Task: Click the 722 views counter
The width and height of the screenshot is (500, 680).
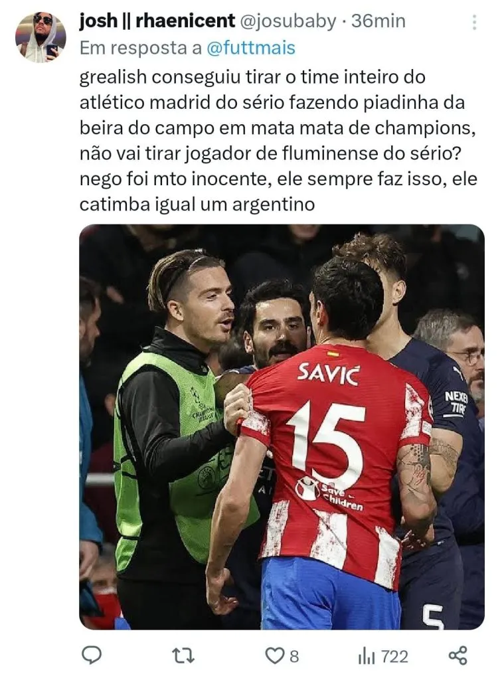Action: pos(394,657)
